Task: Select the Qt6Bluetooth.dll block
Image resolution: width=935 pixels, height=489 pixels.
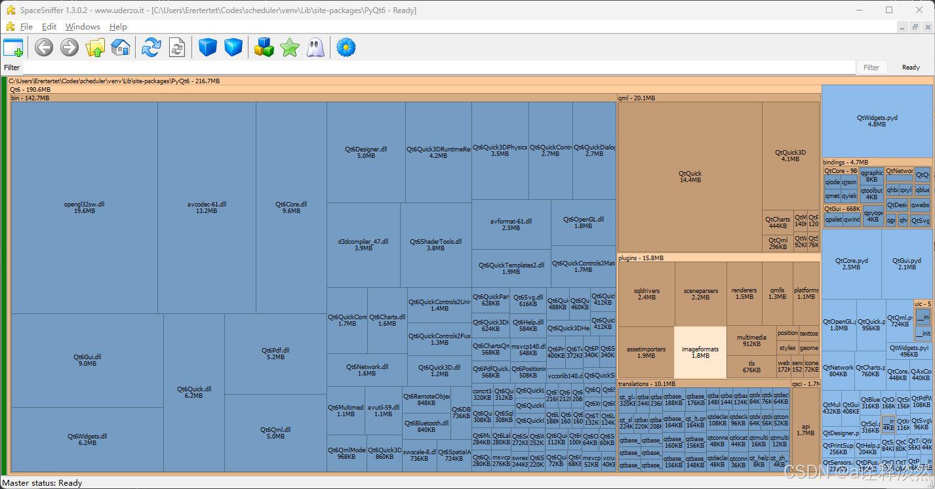Action: tap(426, 426)
